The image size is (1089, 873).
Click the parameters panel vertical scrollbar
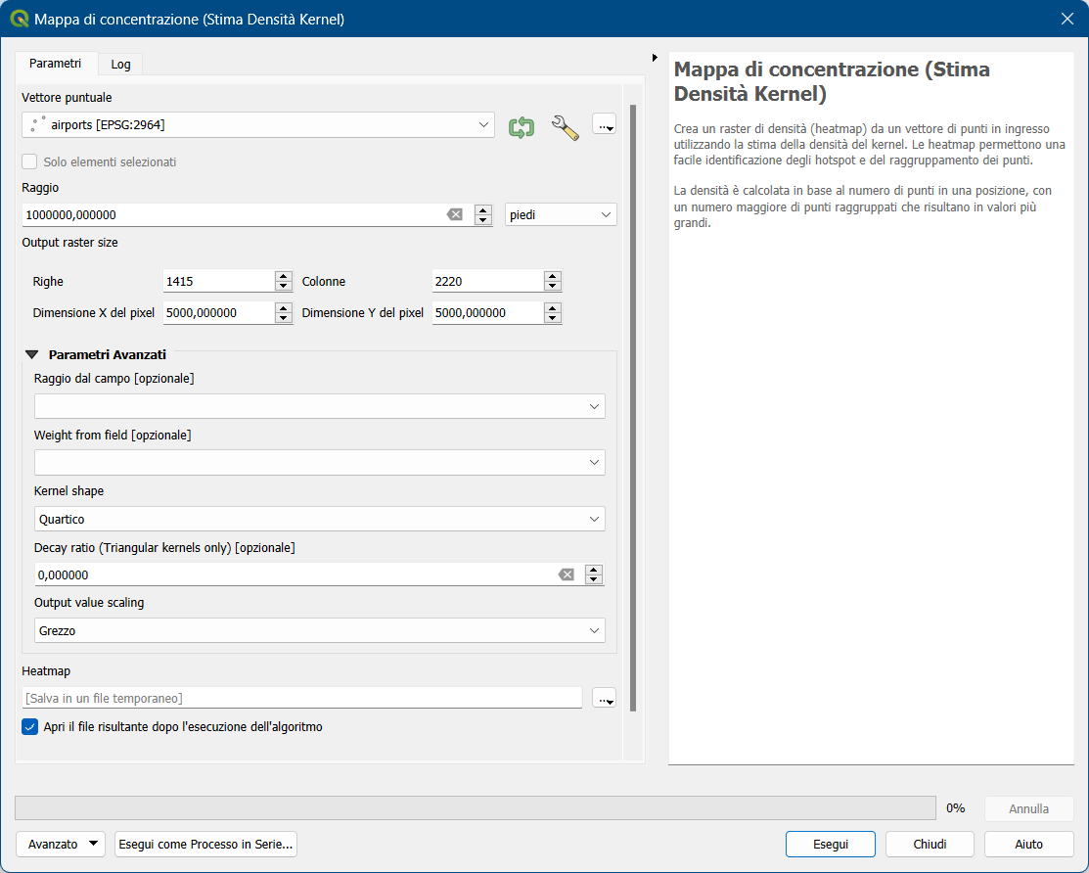click(633, 408)
